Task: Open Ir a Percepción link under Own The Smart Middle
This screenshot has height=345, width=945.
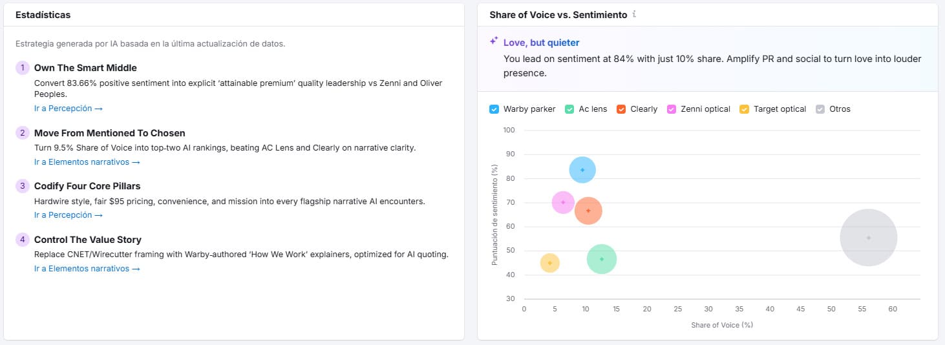Action: click(x=68, y=109)
